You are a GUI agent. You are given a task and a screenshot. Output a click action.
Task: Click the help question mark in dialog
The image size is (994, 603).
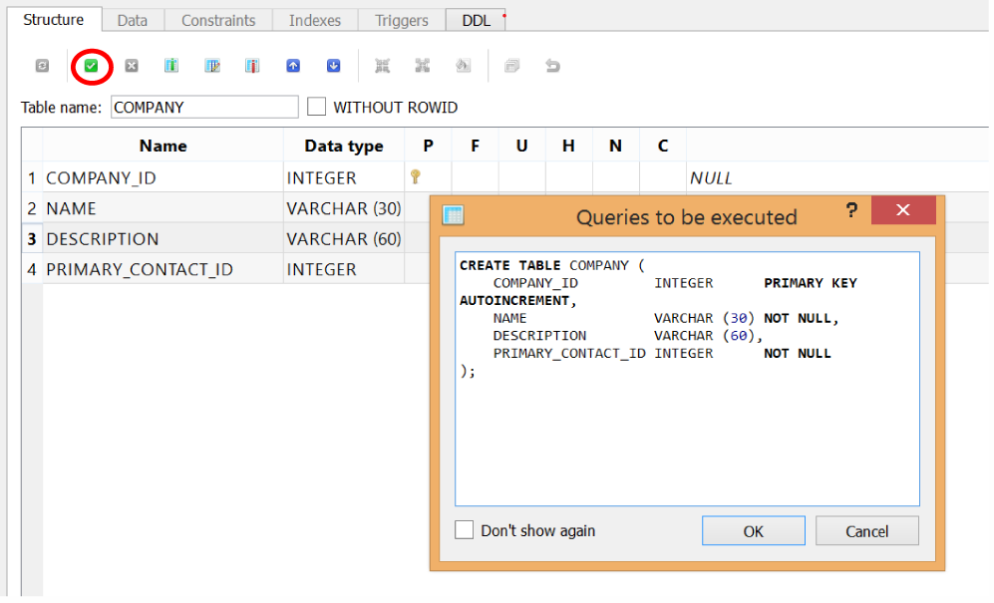pos(851,210)
